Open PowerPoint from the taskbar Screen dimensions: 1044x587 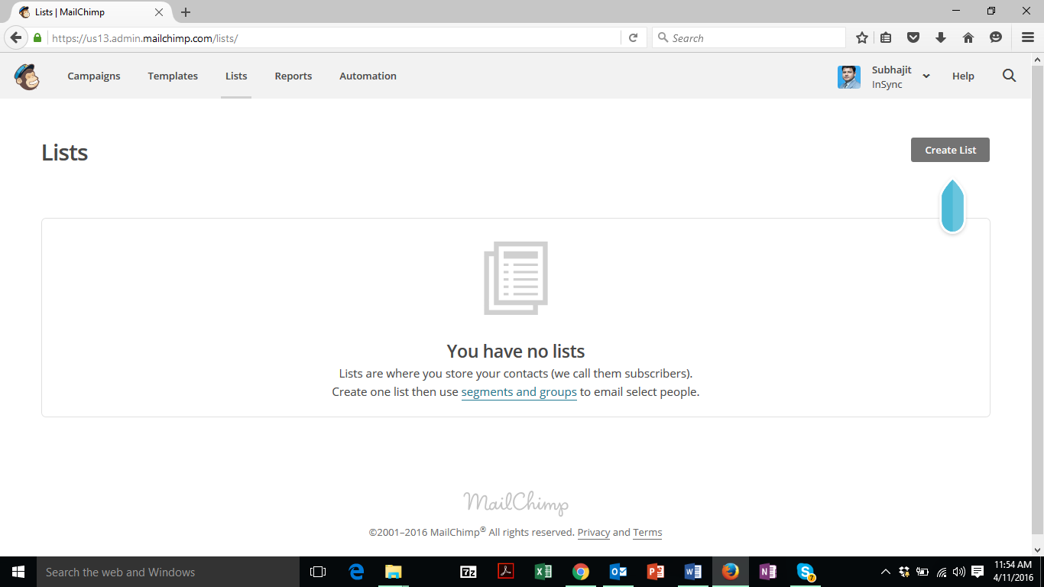coord(656,572)
